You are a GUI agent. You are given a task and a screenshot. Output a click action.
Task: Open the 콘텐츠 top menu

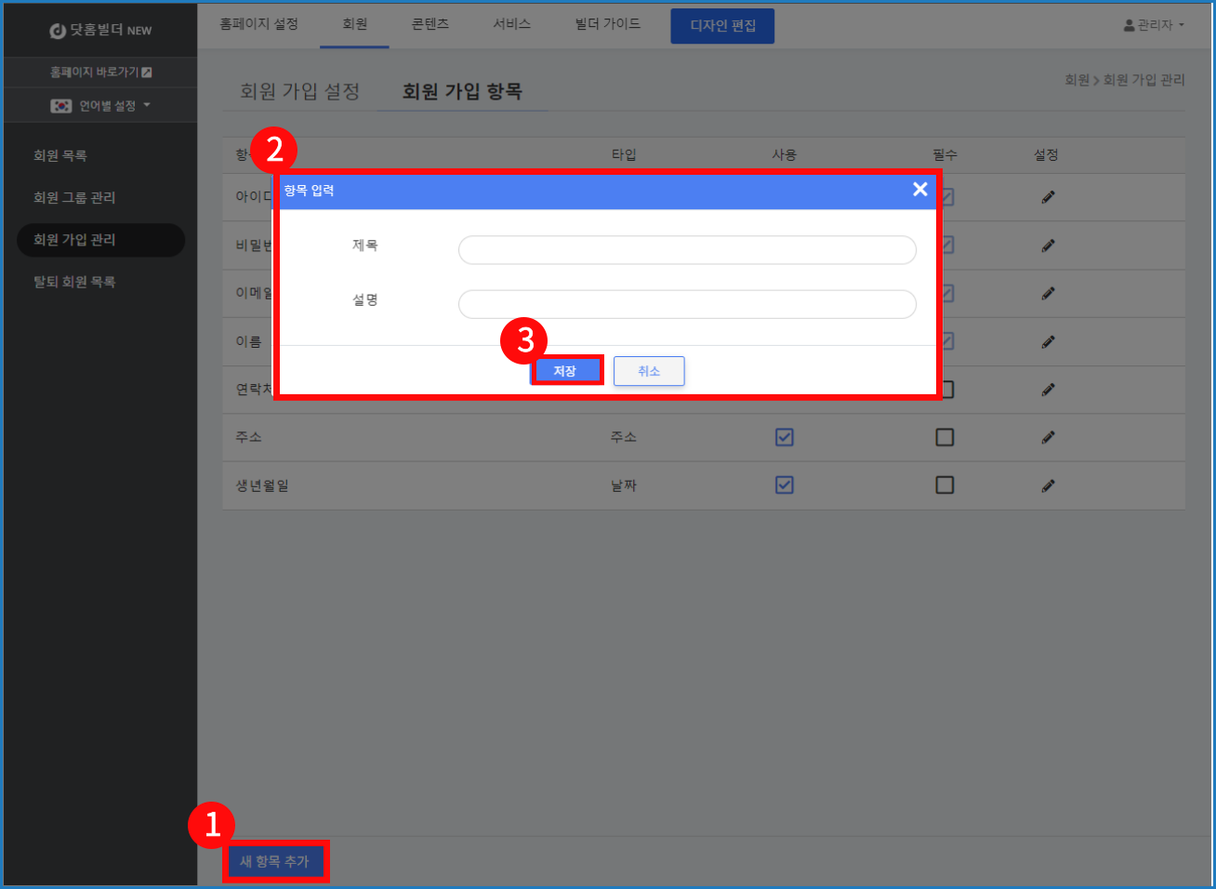(430, 24)
